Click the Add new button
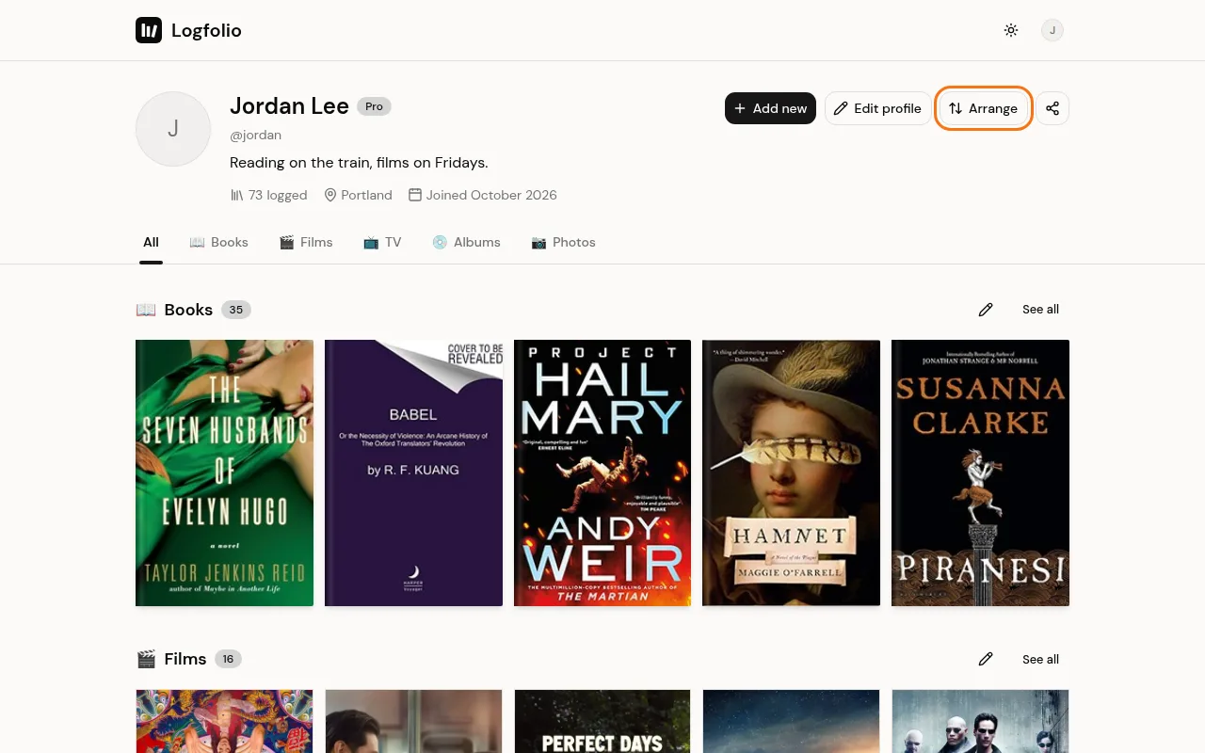The width and height of the screenshot is (1205, 753). 770,108
